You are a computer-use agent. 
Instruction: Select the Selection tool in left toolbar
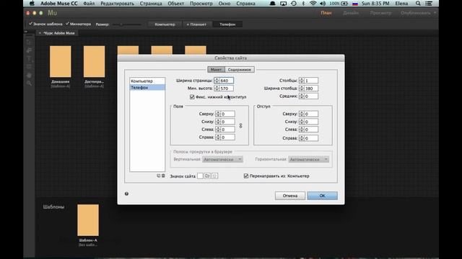click(x=29, y=42)
